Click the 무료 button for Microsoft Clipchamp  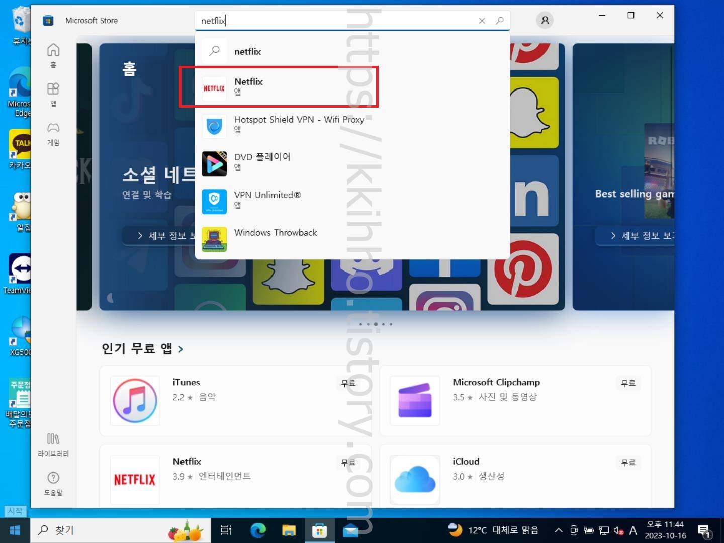point(628,383)
